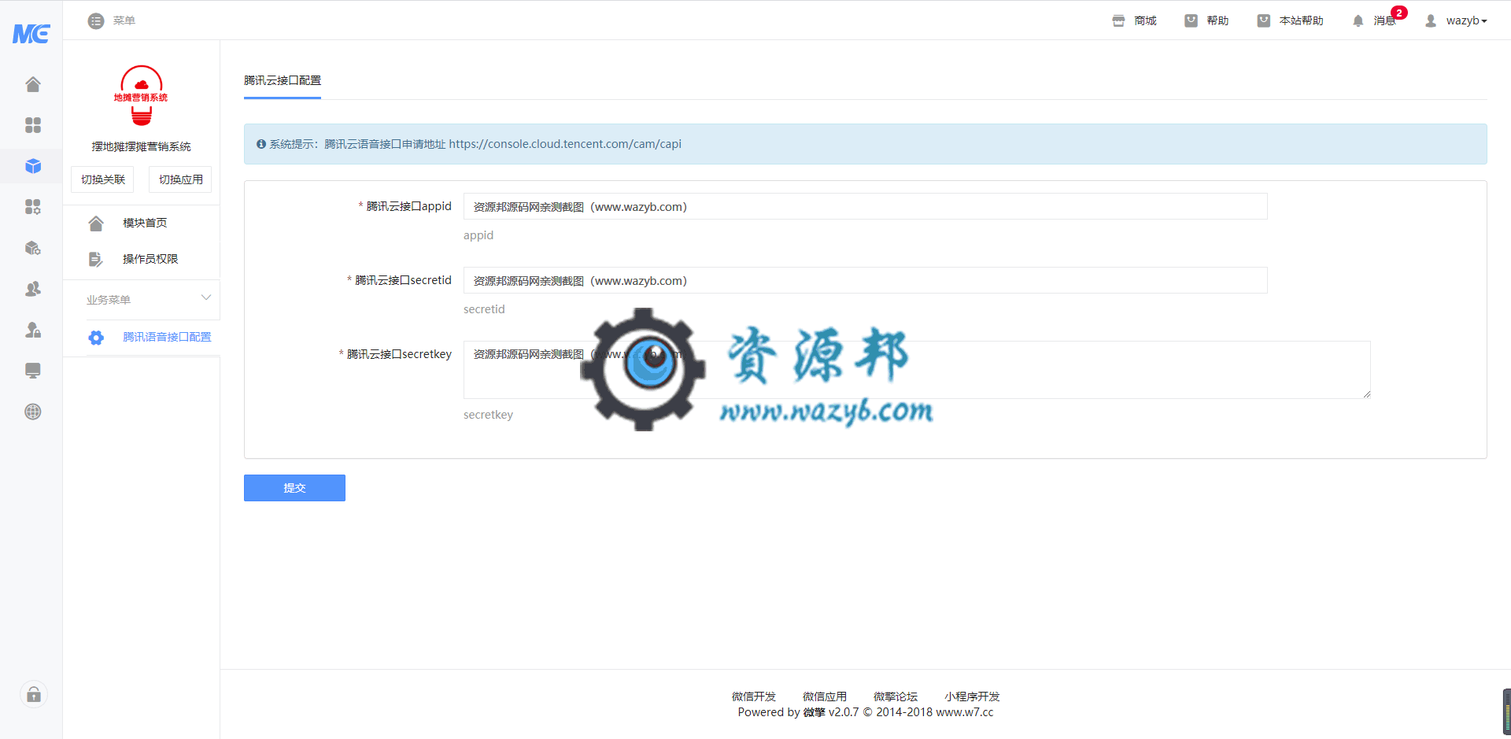Image resolution: width=1511 pixels, height=739 pixels.
Task: Collapse the 业务菜单 section chevron
Action: click(x=206, y=297)
